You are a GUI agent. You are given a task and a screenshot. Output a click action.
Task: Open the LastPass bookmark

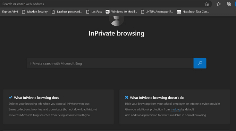click(x=94, y=11)
